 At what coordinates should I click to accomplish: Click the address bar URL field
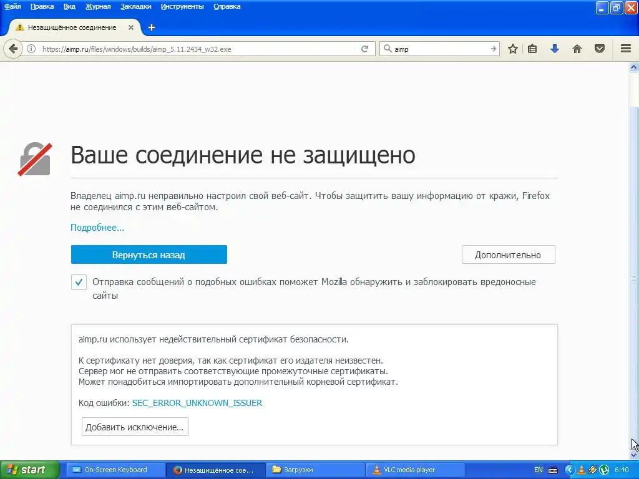(198, 49)
